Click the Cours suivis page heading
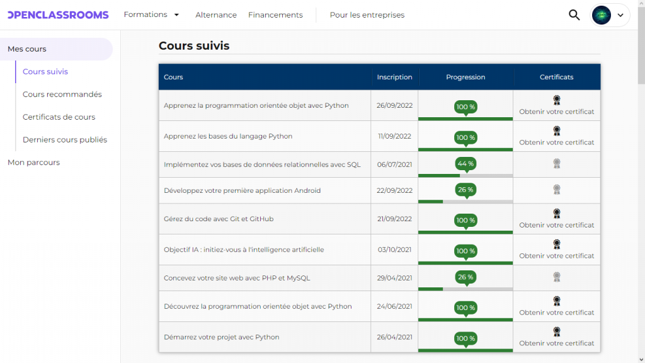The width and height of the screenshot is (645, 363). coord(194,45)
